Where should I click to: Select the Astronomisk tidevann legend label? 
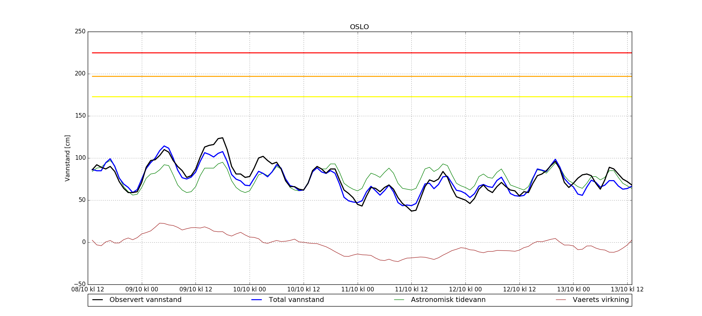(x=448, y=300)
